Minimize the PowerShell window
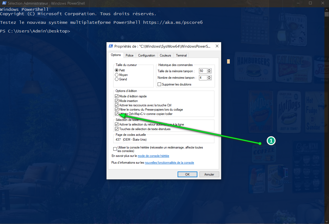The height and width of the screenshot is (224, 329). point(298,3)
